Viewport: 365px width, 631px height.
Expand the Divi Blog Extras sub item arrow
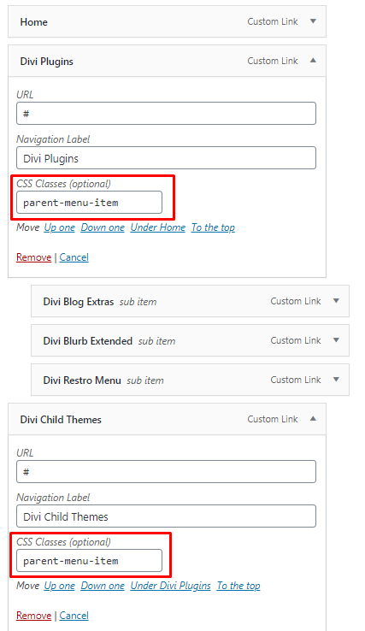coord(336,301)
